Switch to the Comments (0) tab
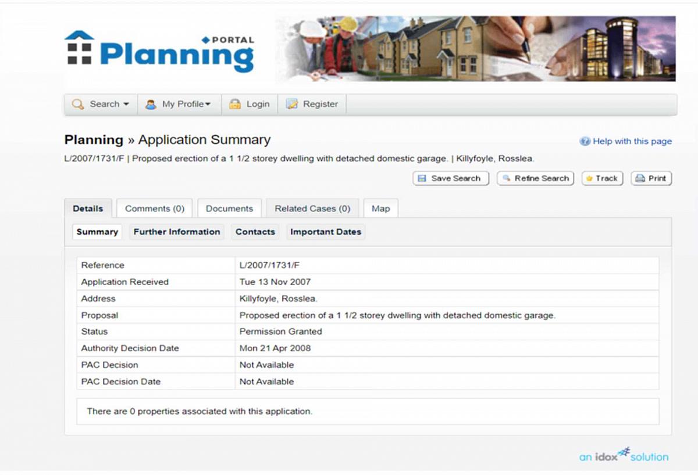The image size is (698, 475). pos(154,208)
